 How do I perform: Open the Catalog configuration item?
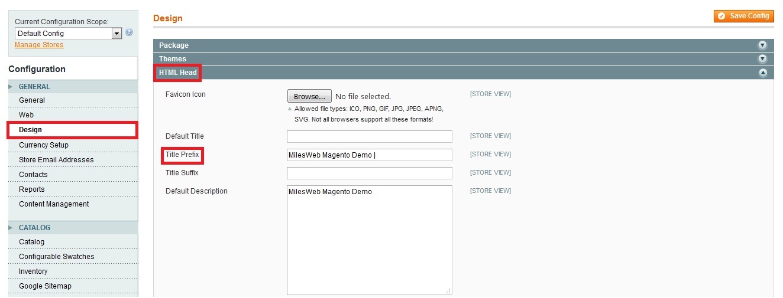73,242
